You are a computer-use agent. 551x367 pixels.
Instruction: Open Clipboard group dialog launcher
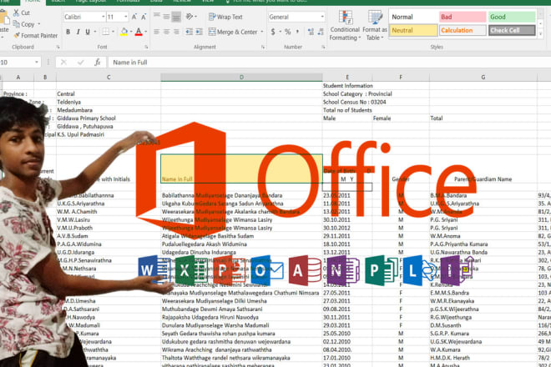tap(58, 47)
